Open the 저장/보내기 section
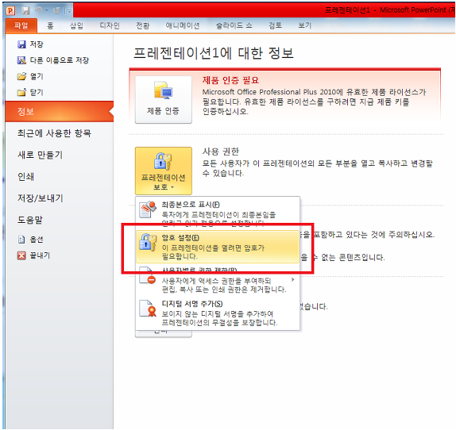This screenshot has width=456, height=430. pos(41,198)
